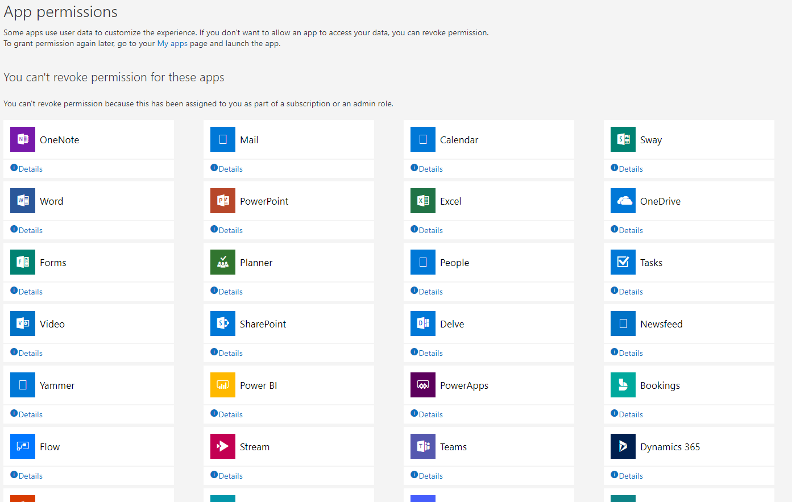Image resolution: width=792 pixels, height=502 pixels.
Task: Click the SharePoint app icon
Action: click(223, 323)
